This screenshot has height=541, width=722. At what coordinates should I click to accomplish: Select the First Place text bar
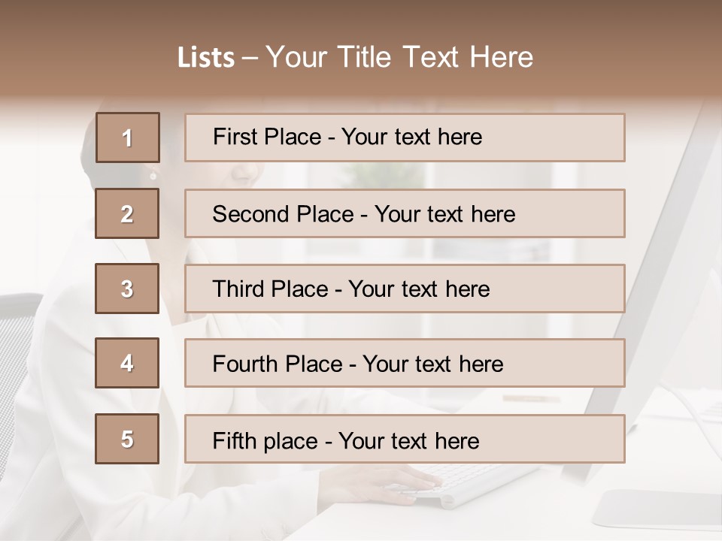coord(405,138)
